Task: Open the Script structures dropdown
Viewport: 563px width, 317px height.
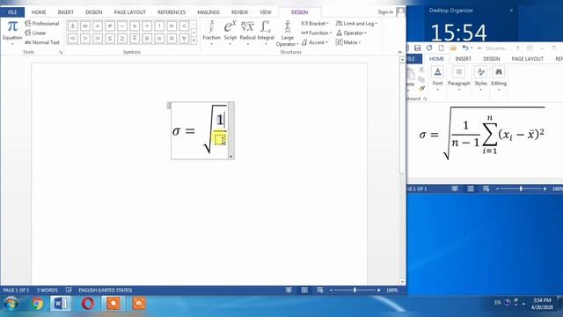Action: [x=230, y=33]
